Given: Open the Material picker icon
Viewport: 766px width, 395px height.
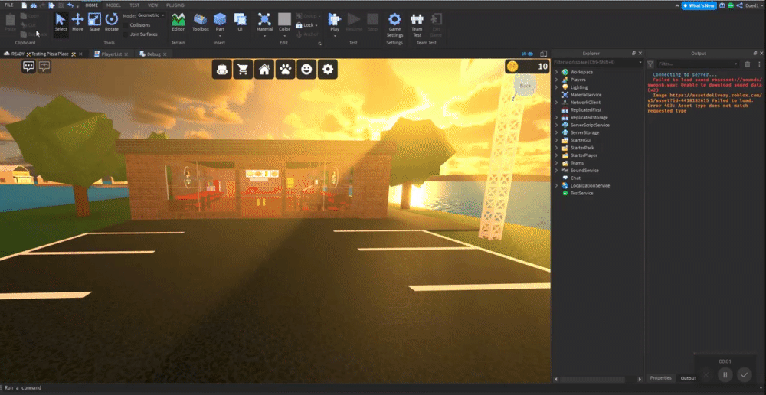Looking at the screenshot, I should 264,20.
